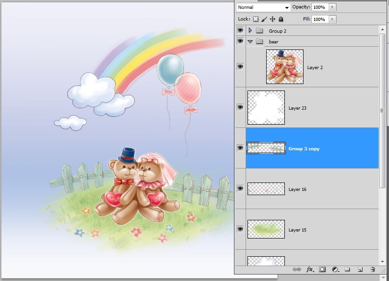The width and height of the screenshot is (389, 281).
Task: Select the 'Layer 15' name
Action: (x=297, y=230)
